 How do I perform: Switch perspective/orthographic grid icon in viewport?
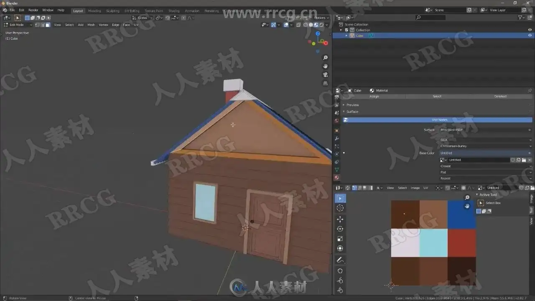click(325, 83)
